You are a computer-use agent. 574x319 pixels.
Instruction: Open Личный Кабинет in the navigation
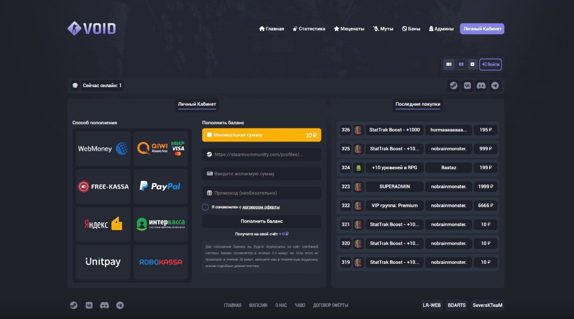[x=482, y=29]
